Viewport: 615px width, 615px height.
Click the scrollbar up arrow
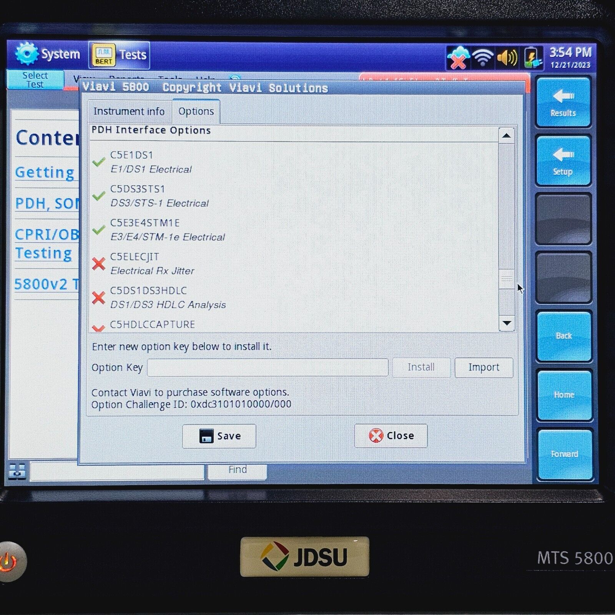[507, 135]
